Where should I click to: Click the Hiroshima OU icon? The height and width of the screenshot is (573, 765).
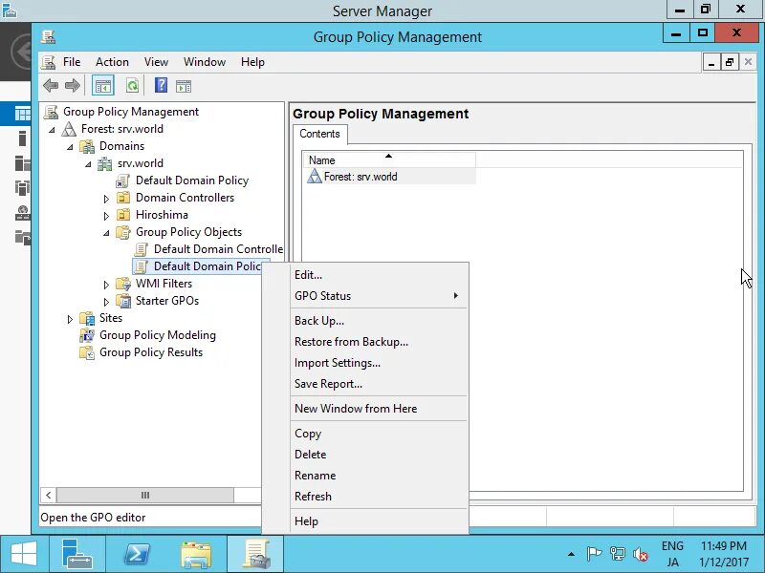123,214
